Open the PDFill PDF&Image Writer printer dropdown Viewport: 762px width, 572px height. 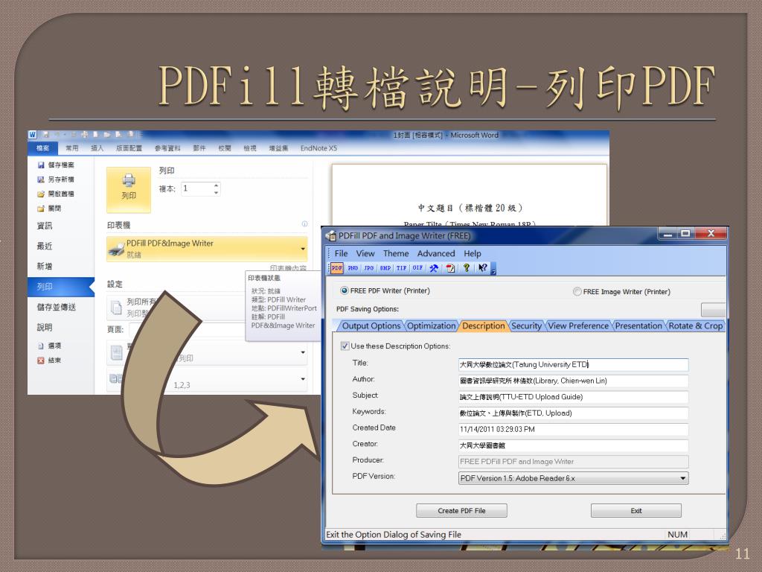coord(303,249)
